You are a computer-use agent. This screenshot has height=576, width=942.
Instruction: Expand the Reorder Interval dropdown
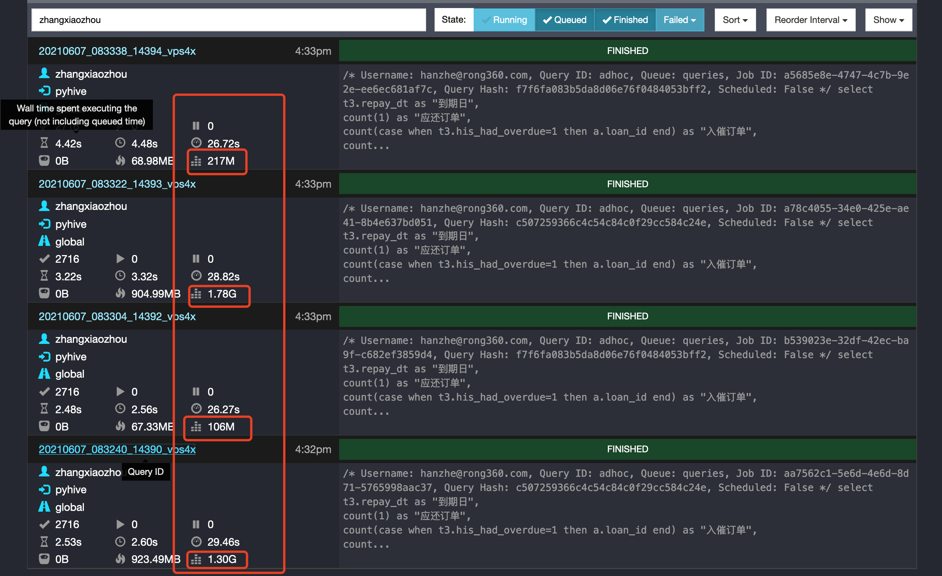[x=811, y=20]
